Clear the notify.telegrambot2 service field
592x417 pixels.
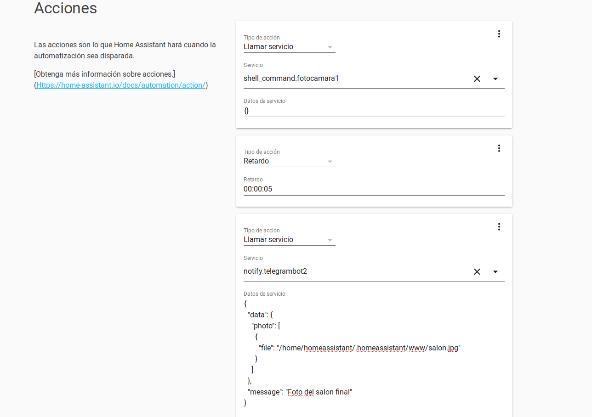click(x=477, y=272)
